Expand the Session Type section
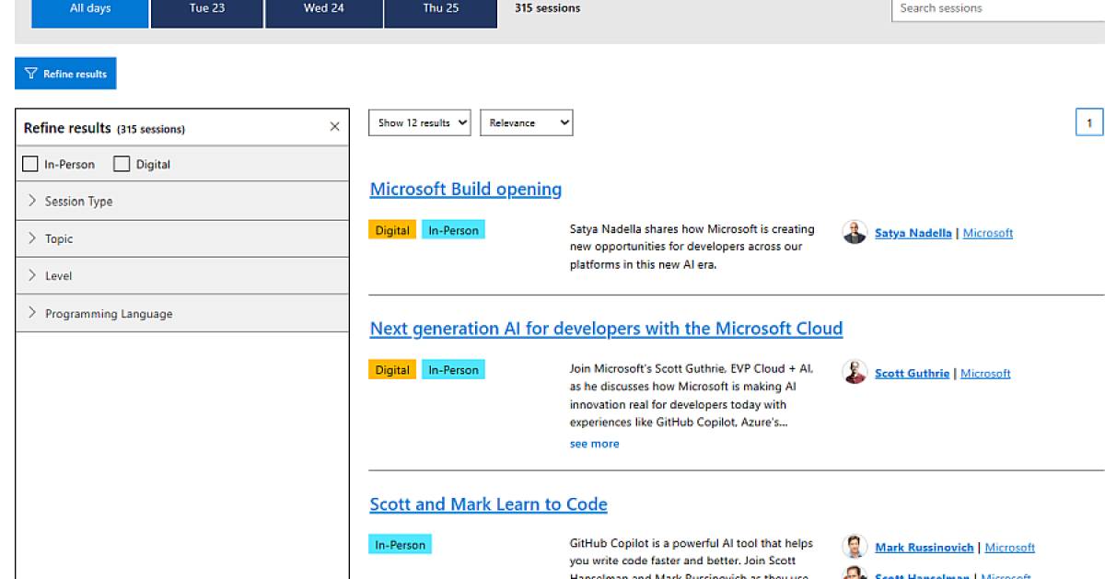Image resolution: width=1105 pixels, height=579 pixels. point(78,201)
